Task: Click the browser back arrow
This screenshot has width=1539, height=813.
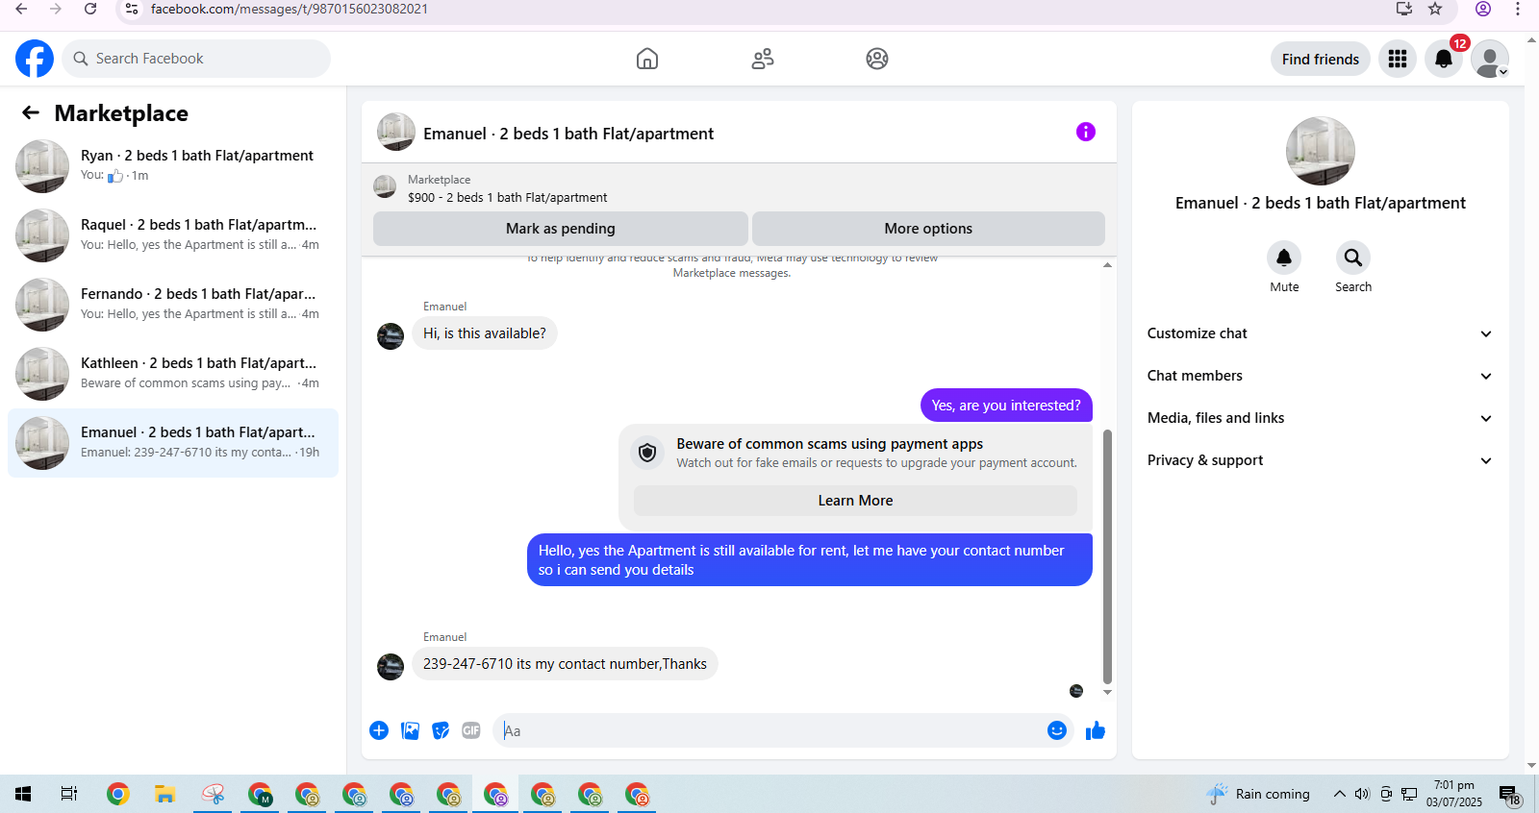Action: pyautogui.click(x=21, y=9)
